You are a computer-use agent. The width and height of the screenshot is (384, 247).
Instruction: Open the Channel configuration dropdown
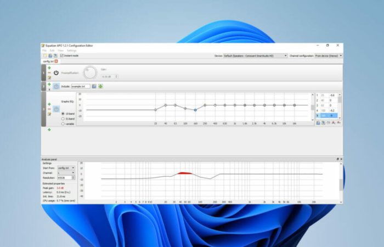(329, 56)
